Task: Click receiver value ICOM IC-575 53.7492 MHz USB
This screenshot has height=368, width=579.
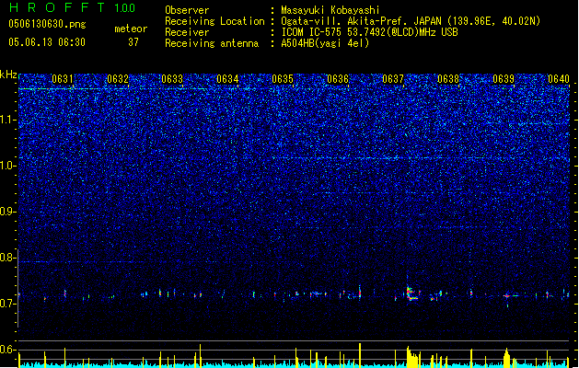Action: (x=369, y=32)
